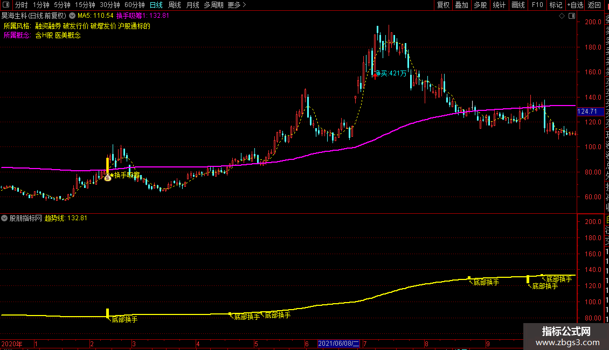
Task: Click the diamond marker icon above chart
Action: coord(562,16)
